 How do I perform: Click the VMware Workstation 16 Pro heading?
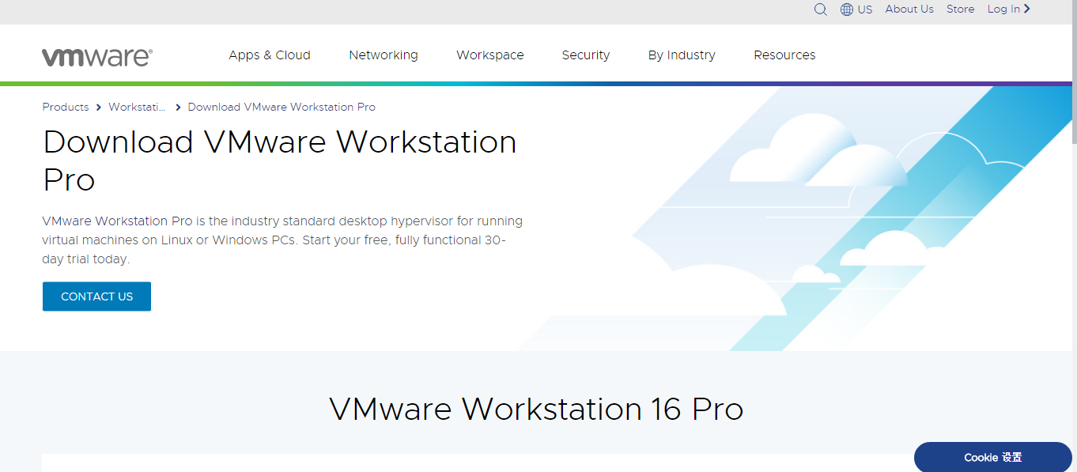tap(536, 410)
